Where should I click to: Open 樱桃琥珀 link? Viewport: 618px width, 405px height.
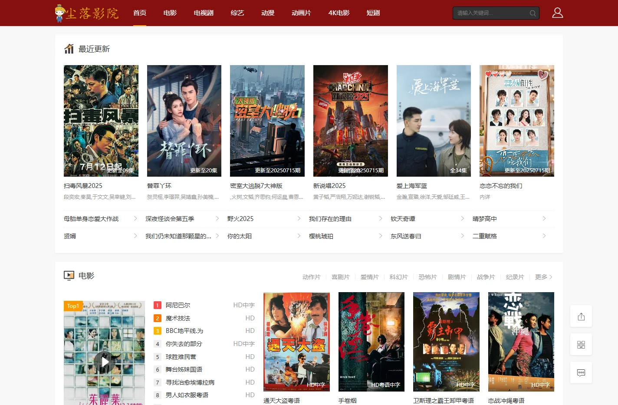[x=321, y=236]
